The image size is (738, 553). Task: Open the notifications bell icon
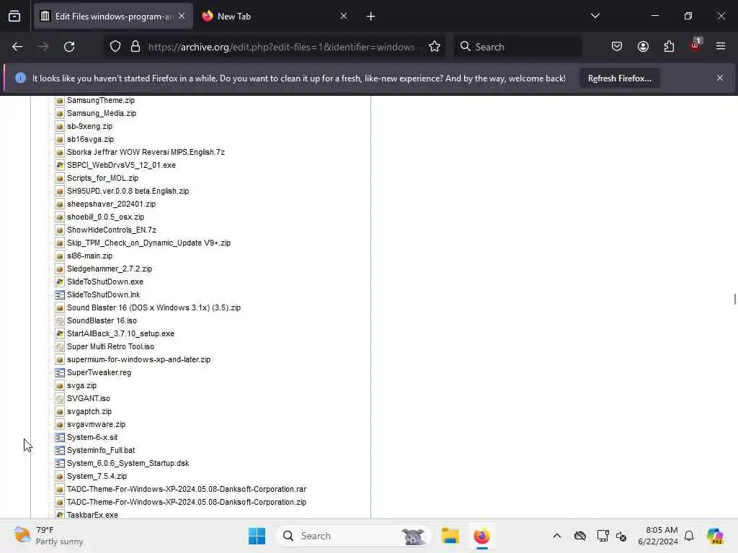[x=689, y=536]
